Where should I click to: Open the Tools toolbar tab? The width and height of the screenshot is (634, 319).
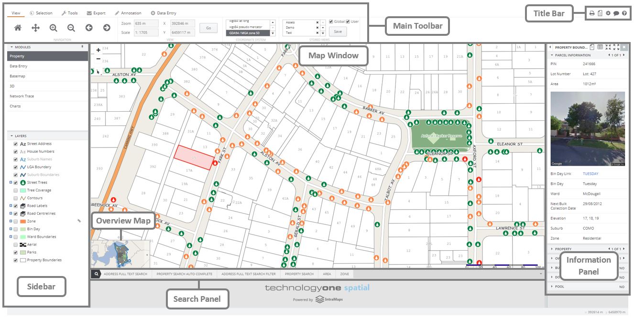point(69,13)
